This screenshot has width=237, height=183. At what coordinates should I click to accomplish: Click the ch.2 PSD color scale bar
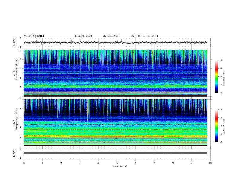(x=216, y=126)
